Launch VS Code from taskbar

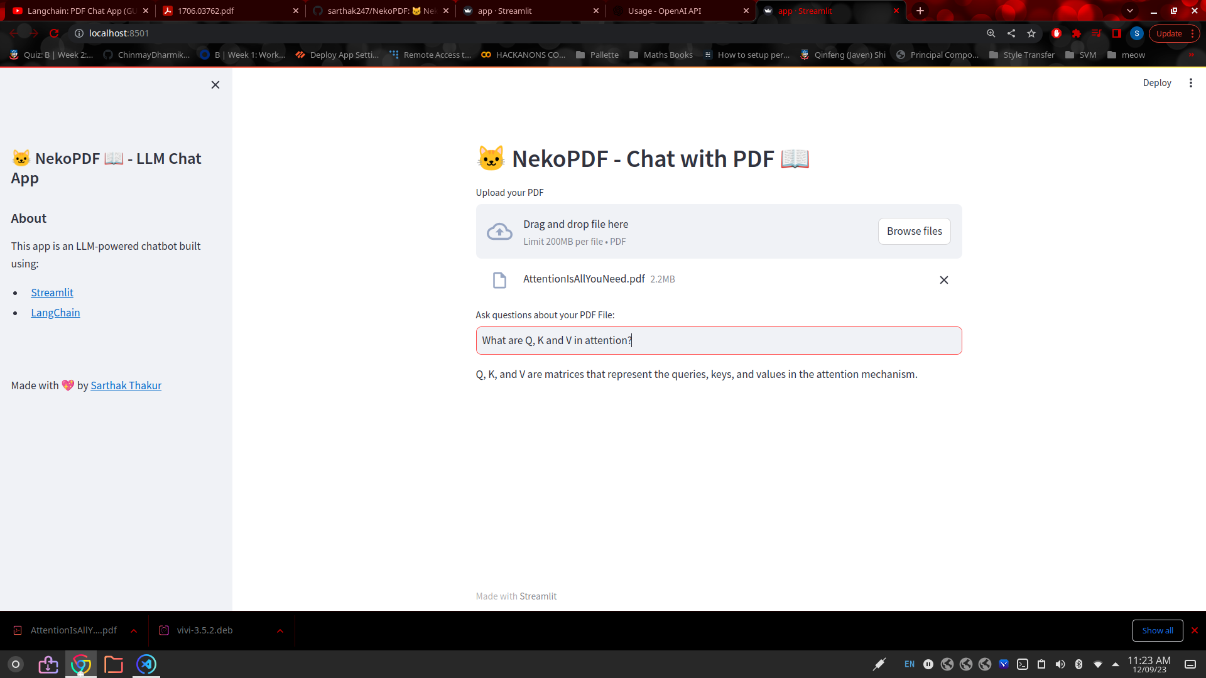(146, 664)
